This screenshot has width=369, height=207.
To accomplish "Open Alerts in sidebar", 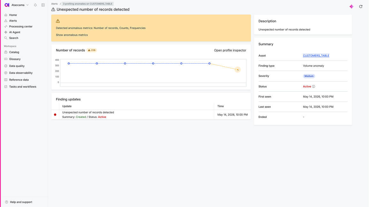I will coord(13,21).
